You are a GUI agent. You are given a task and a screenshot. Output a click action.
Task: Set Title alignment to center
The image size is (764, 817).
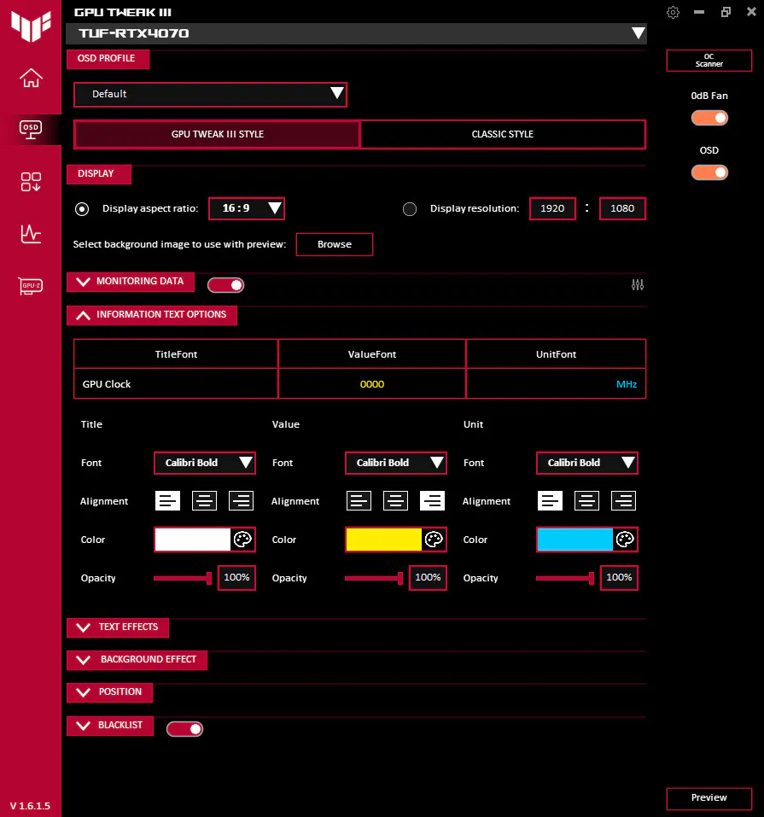pyautogui.click(x=204, y=501)
